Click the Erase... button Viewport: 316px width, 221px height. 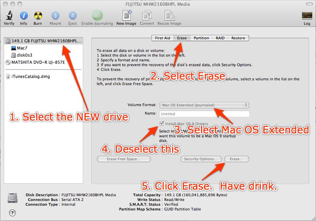[x=236, y=159]
